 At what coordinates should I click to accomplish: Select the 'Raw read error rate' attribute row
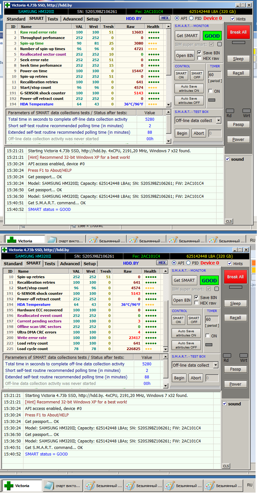[x=86, y=32]
